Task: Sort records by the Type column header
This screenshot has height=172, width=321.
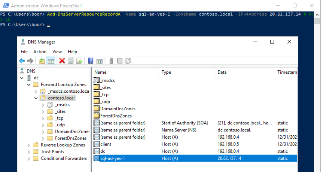Action: 166,72
